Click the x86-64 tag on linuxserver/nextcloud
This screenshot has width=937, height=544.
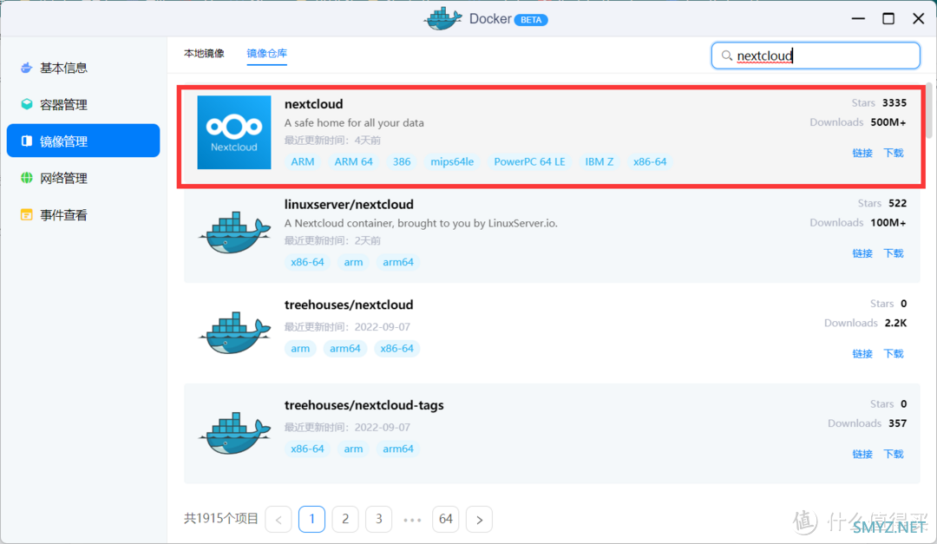(x=307, y=262)
